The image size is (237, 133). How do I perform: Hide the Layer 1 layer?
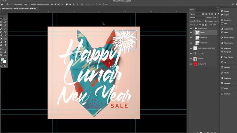(191, 33)
